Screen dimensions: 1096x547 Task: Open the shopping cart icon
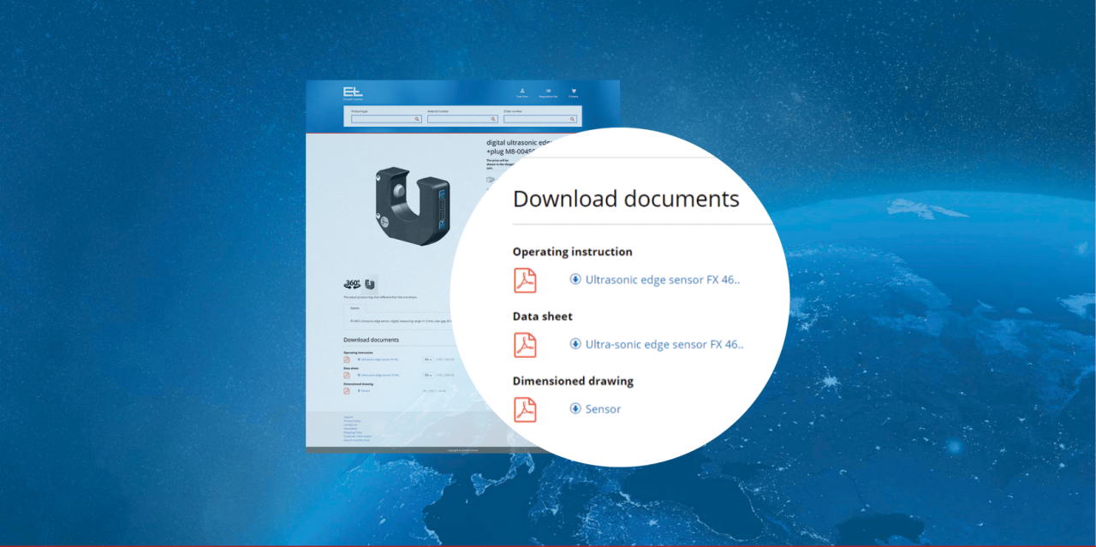[574, 91]
